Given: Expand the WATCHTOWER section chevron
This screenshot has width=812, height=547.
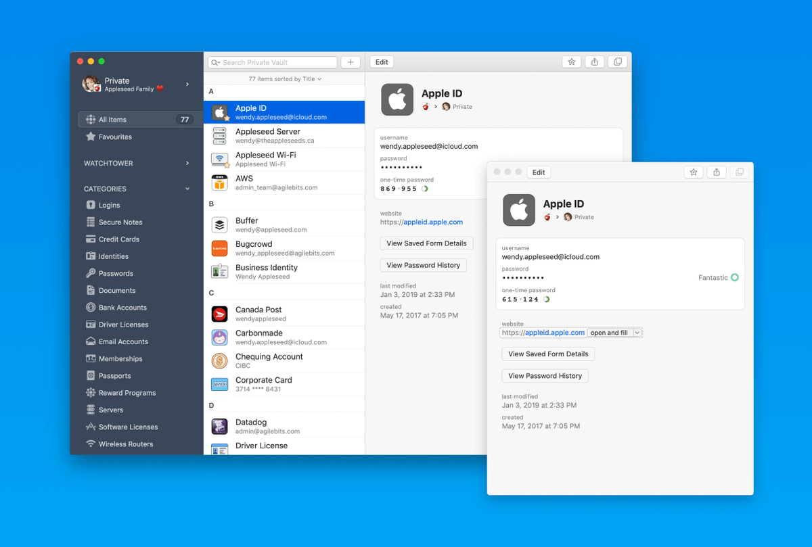Looking at the screenshot, I should 187,163.
